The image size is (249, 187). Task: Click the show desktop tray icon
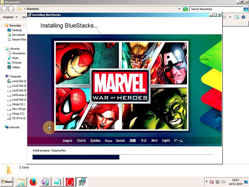pos(246,182)
